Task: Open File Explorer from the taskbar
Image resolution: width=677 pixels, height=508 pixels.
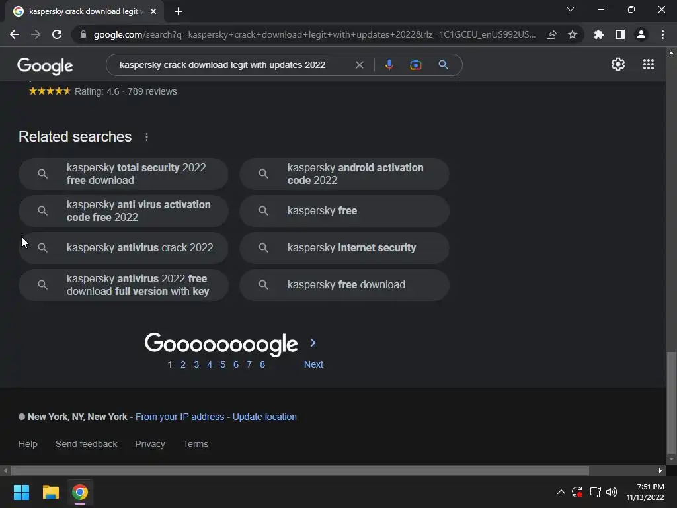Action: click(x=50, y=492)
